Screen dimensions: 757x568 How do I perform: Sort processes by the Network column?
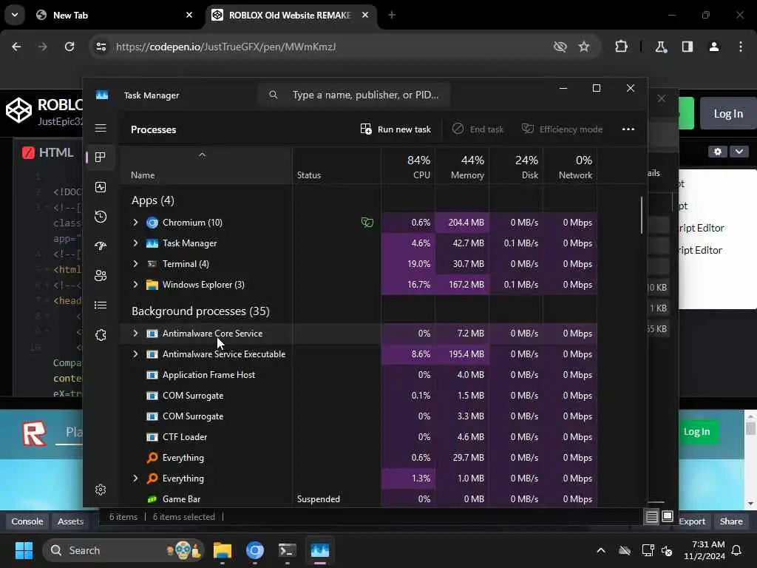[x=570, y=166]
